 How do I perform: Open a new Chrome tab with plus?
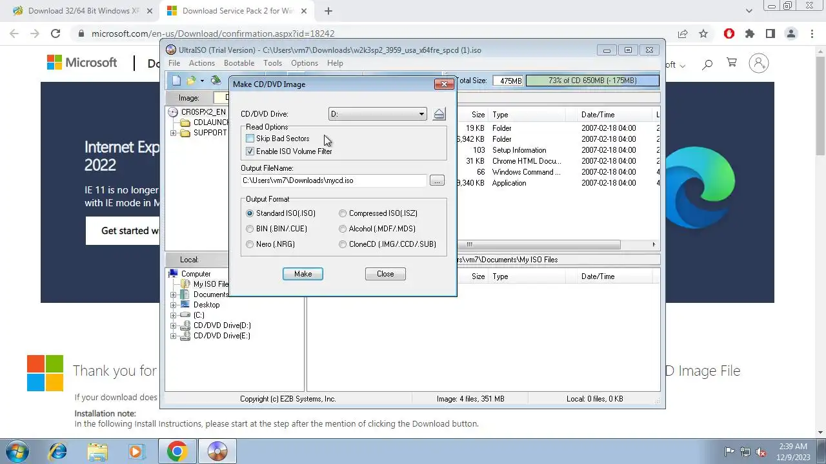tap(328, 11)
